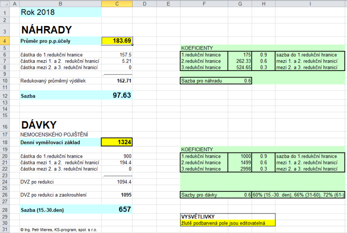The image size is (347, 233).
Task: Select coefficient cell 262.33
Action: click(x=240, y=61)
